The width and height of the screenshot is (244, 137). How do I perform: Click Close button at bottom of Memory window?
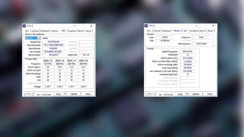tap(210, 94)
